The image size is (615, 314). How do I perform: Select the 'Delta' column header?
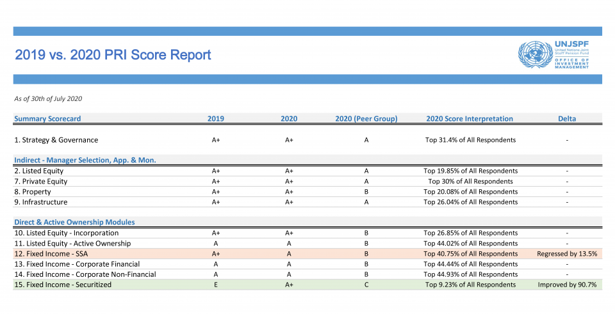pyautogui.click(x=566, y=118)
